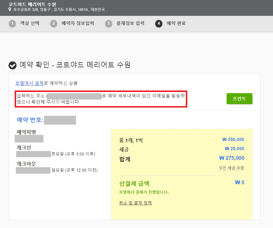
Task: Click step 1 circle icon
Action: point(12,24)
